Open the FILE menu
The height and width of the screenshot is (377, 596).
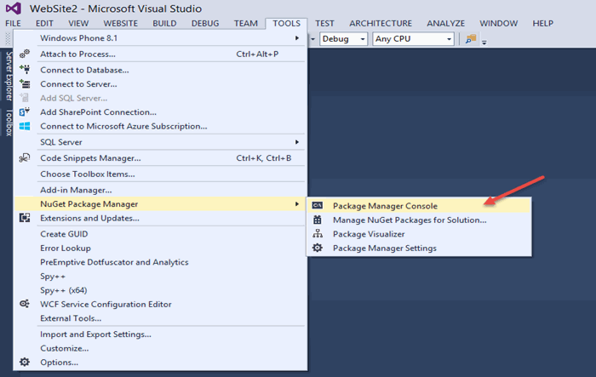[14, 24]
